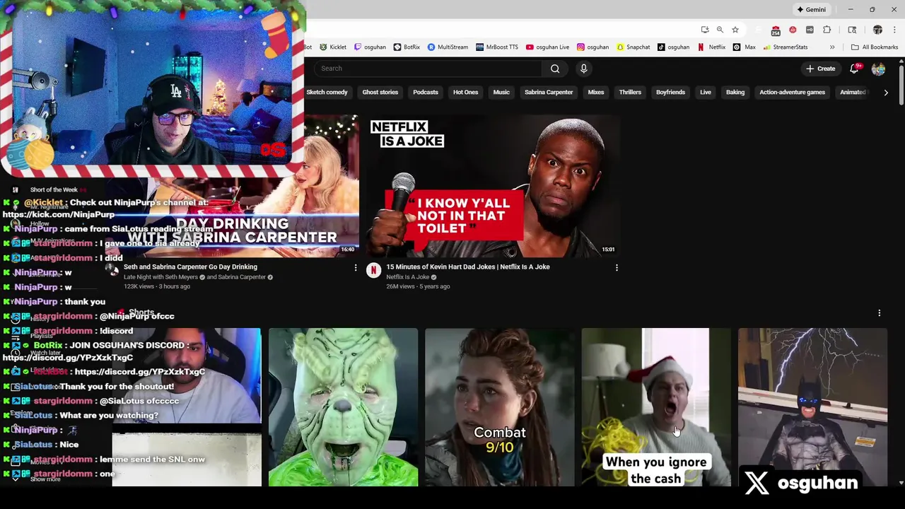Play Kevin Hart 'I know y'all' thumbnail
Viewport: 905px width, 509px height.
(494, 185)
